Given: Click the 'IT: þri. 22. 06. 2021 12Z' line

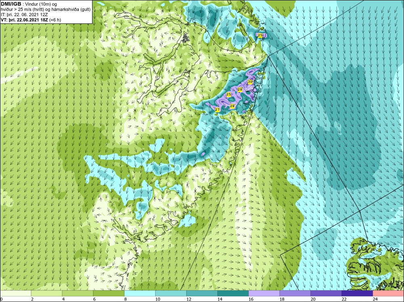Looking at the screenshot, I should pyautogui.click(x=25, y=15).
